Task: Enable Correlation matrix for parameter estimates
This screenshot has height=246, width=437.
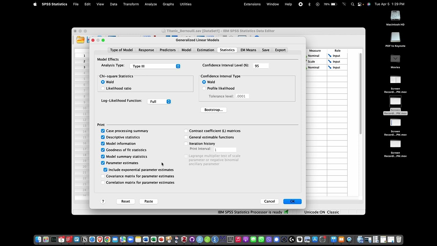Action: click(x=103, y=182)
